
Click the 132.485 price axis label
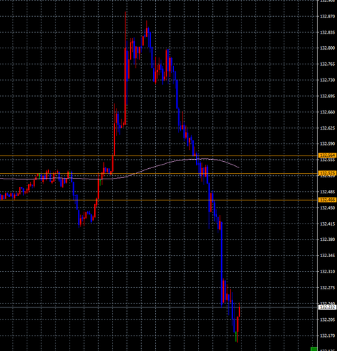pyautogui.click(x=327, y=192)
